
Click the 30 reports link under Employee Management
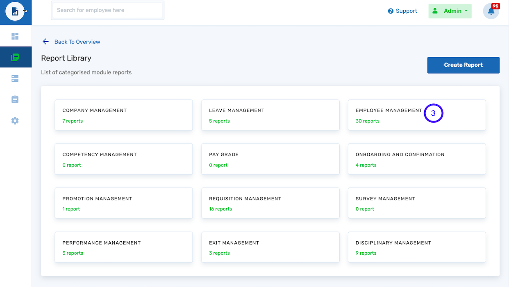point(368,121)
